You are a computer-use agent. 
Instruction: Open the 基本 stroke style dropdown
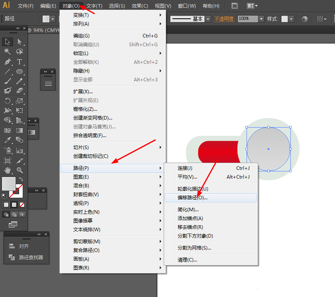208,19
